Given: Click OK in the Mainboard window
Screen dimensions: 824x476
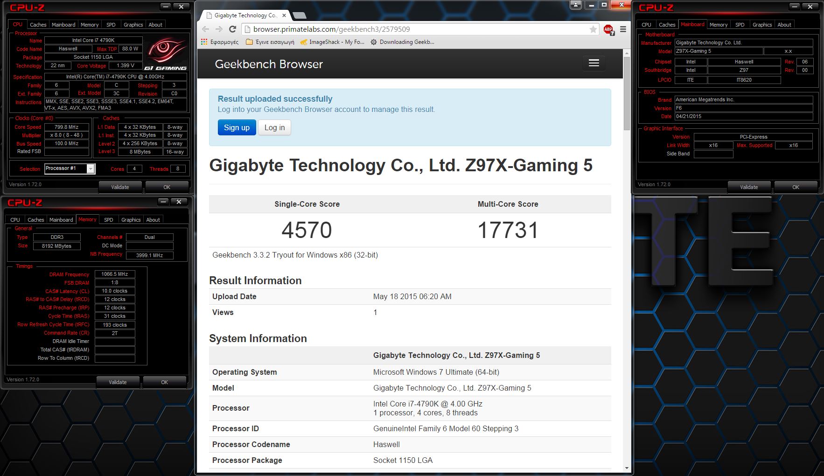Looking at the screenshot, I should click(796, 187).
